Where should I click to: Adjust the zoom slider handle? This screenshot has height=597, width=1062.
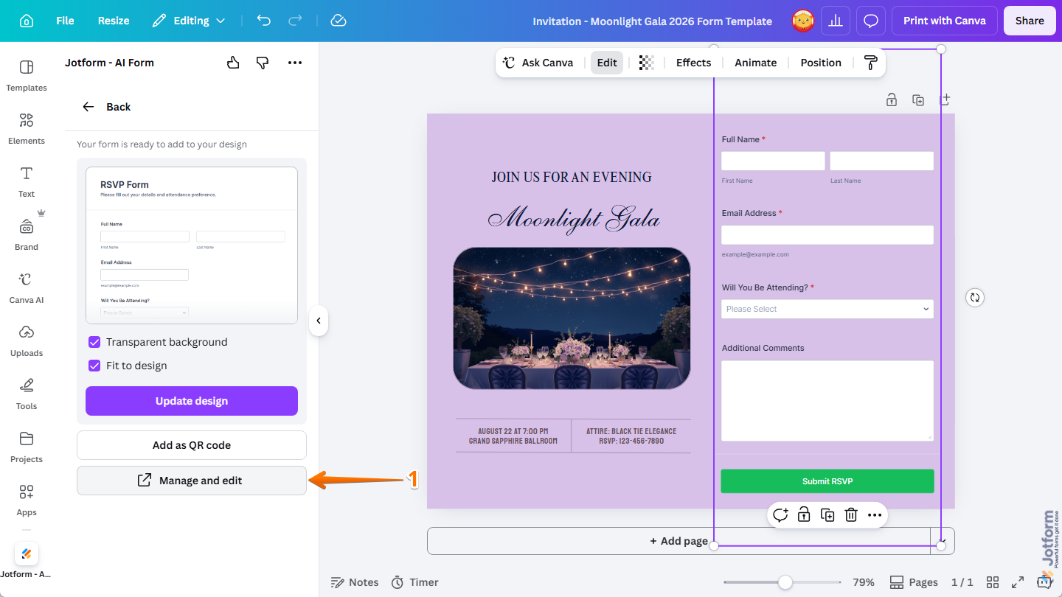pos(785,582)
